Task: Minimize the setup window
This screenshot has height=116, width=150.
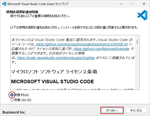Action: [x=121, y=4]
